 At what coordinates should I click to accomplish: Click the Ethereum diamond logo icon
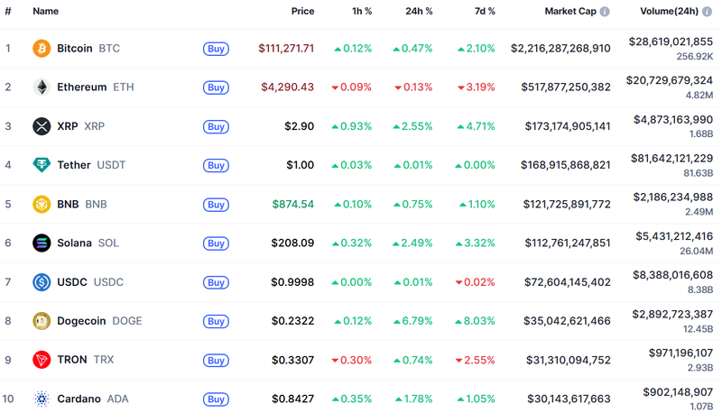point(42,87)
